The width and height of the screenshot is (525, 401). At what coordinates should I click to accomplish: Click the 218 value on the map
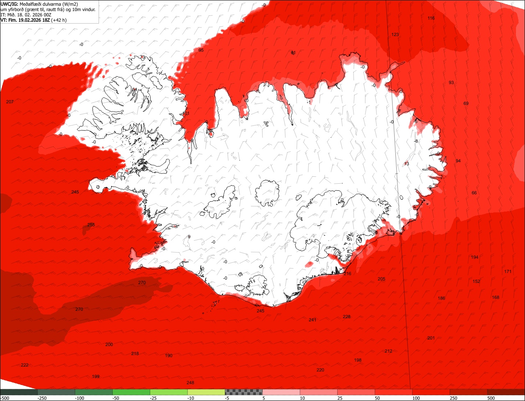(135, 353)
